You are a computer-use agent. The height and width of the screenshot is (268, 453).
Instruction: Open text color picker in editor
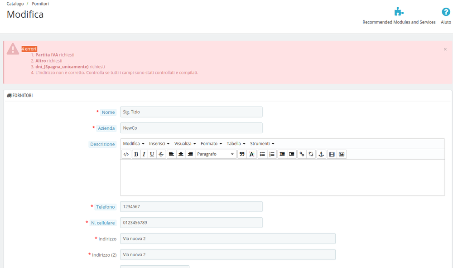click(251, 154)
